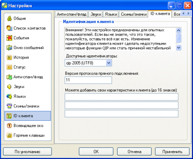This screenshot has height=159, width=193.
Task: Click the first client characteristics field
Action: (x=122, y=97)
